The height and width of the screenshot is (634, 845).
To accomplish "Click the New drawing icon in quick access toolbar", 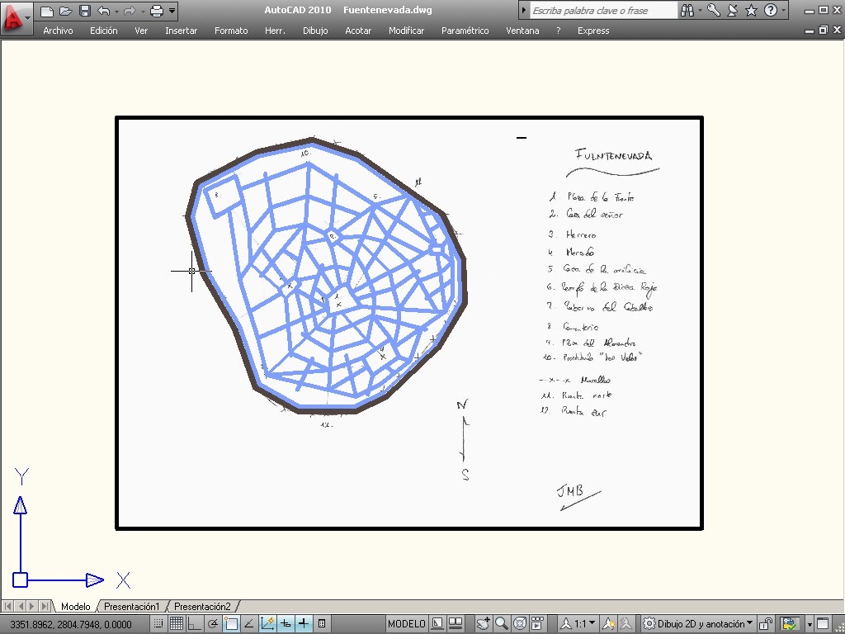I will click(x=47, y=10).
